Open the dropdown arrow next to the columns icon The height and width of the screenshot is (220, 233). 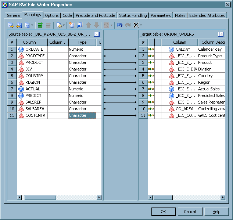tap(32, 25)
